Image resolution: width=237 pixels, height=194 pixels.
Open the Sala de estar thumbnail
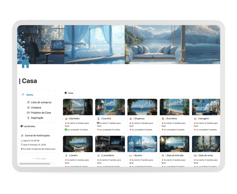click(x=206, y=144)
